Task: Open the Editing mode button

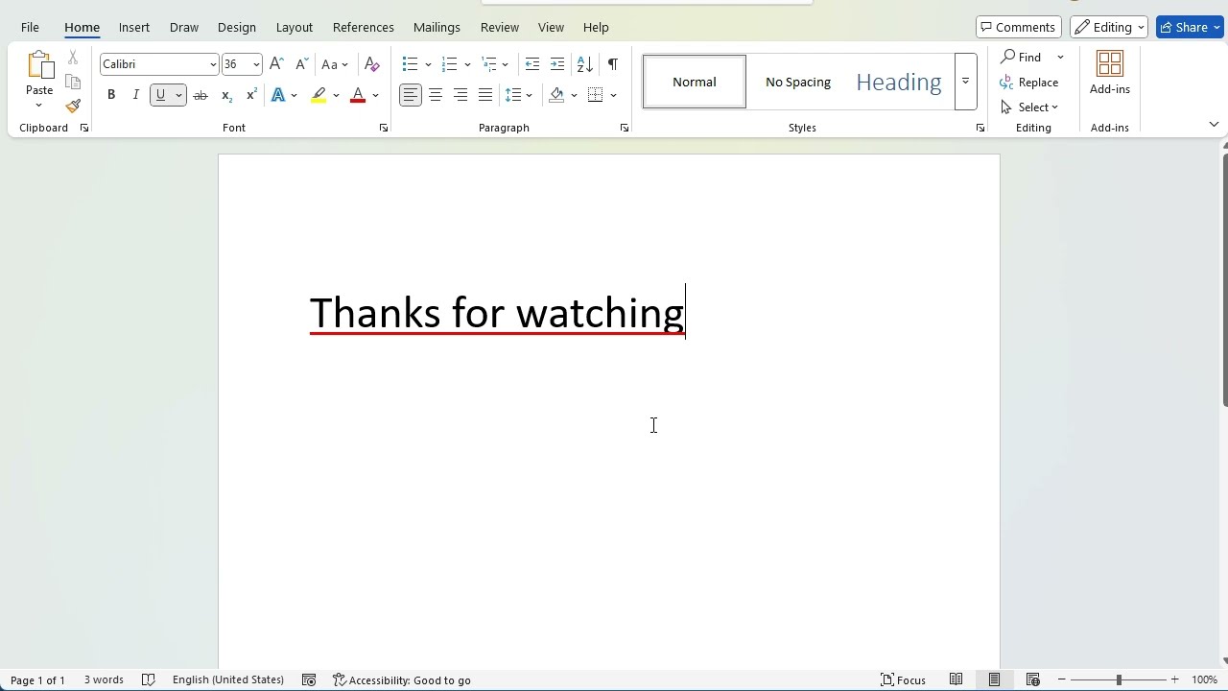Action: click(1109, 27)
